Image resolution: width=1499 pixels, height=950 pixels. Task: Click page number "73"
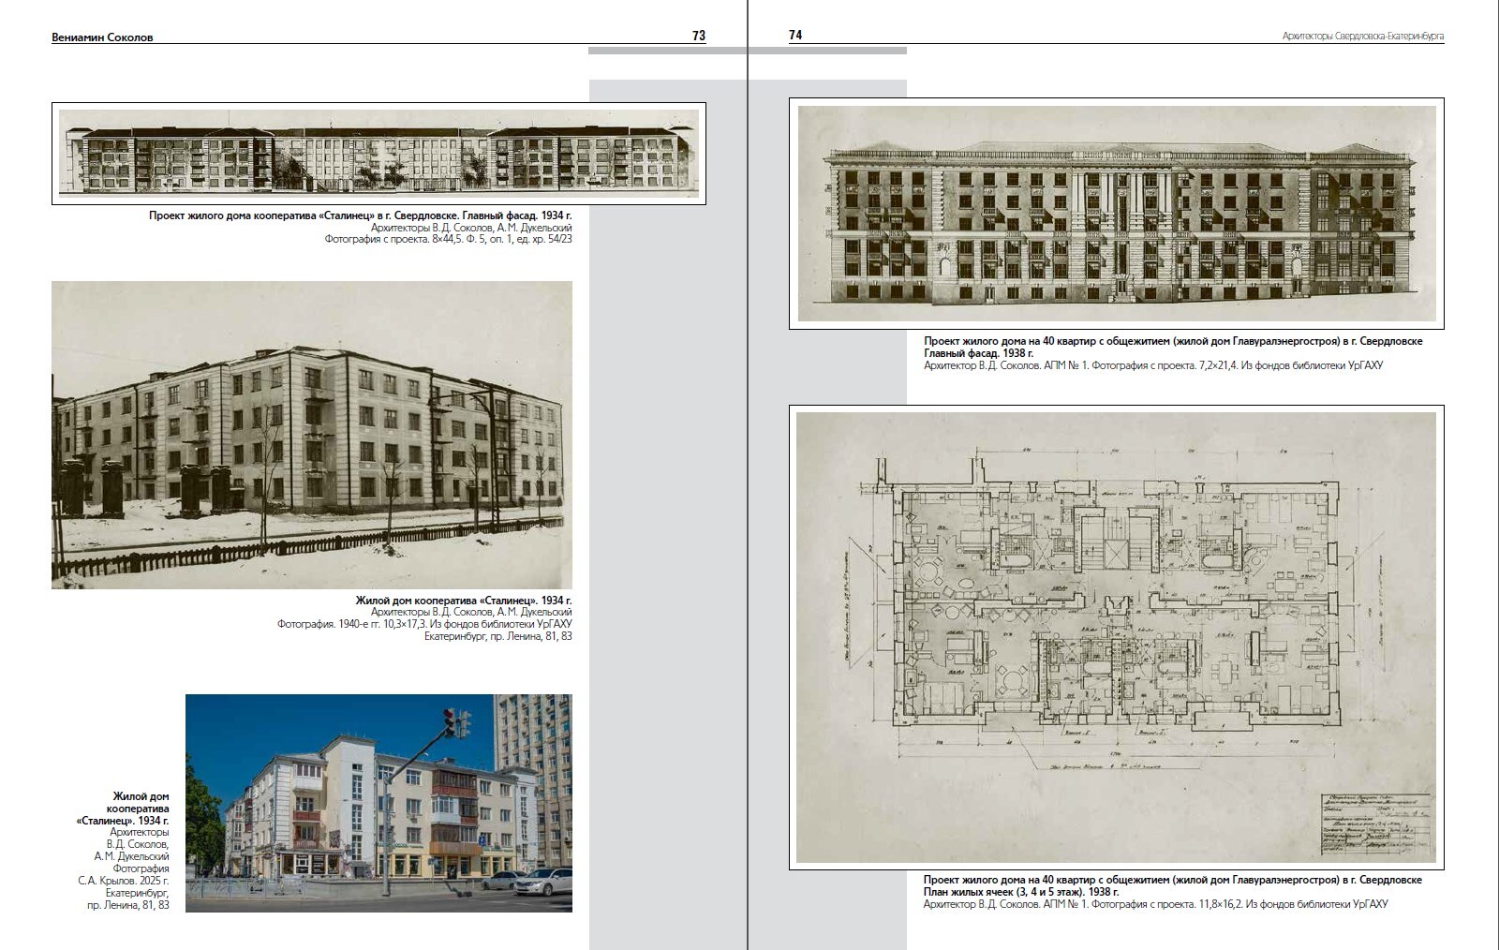[x=699, y=36]
